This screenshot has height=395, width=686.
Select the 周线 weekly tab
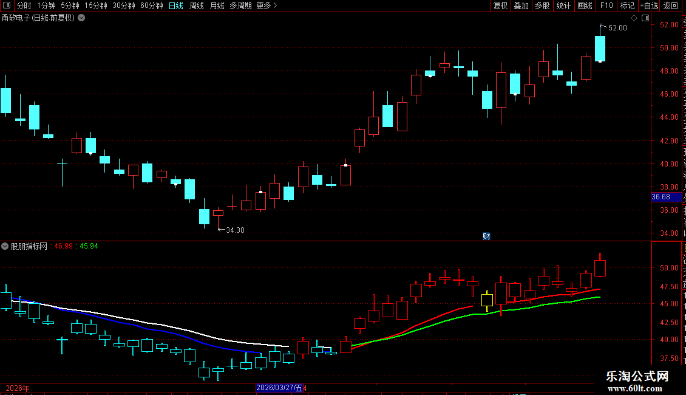coord(197,5)
